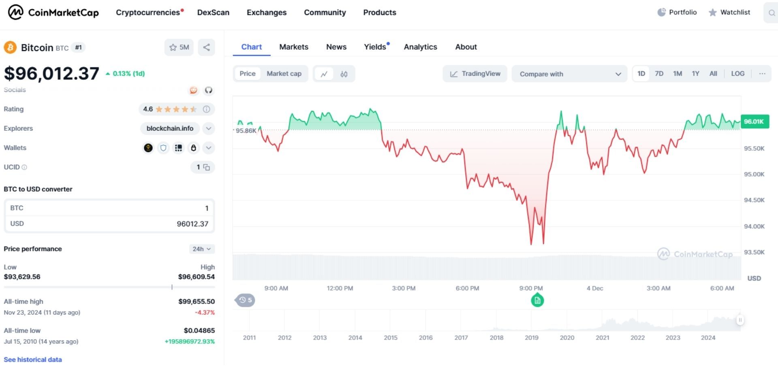Open the See historical data link
This screenshot has height=374, width=778.
point(33,359)
